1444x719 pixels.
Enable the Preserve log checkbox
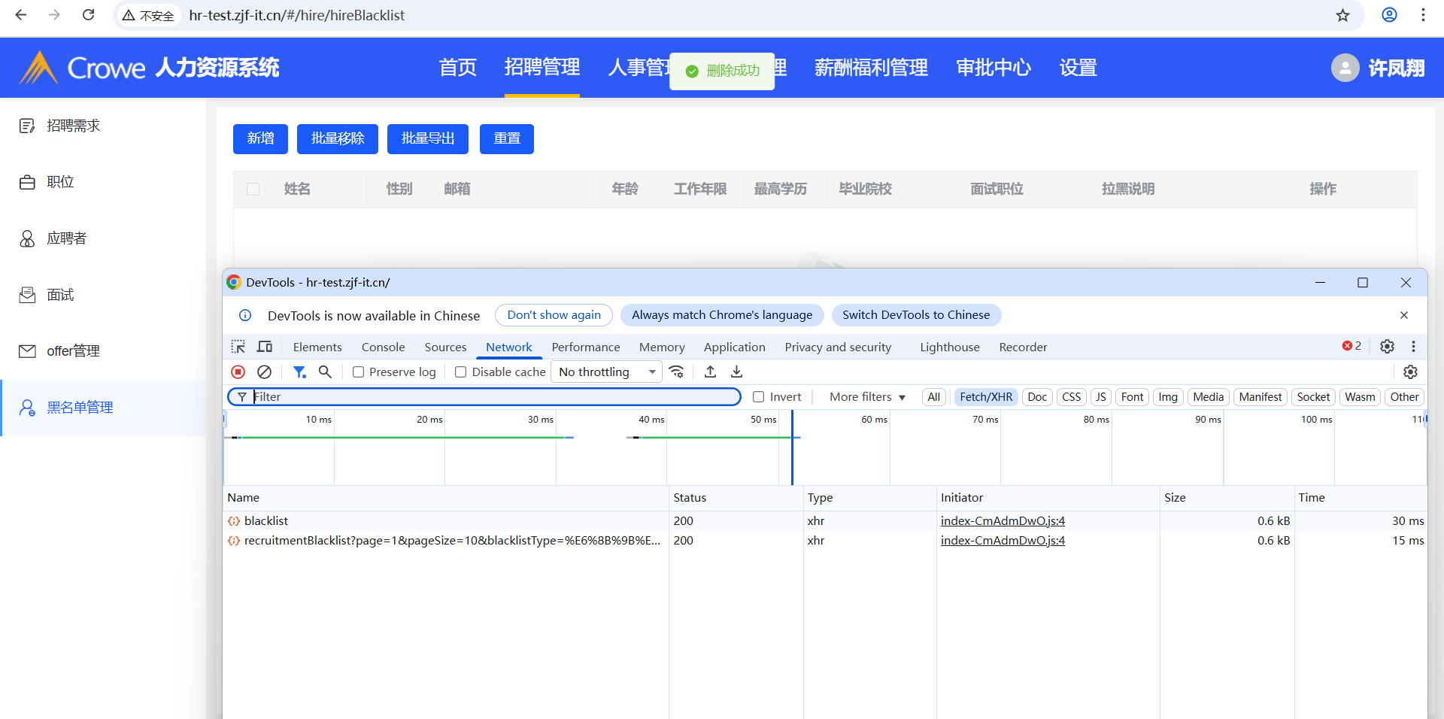click(359, 372)
